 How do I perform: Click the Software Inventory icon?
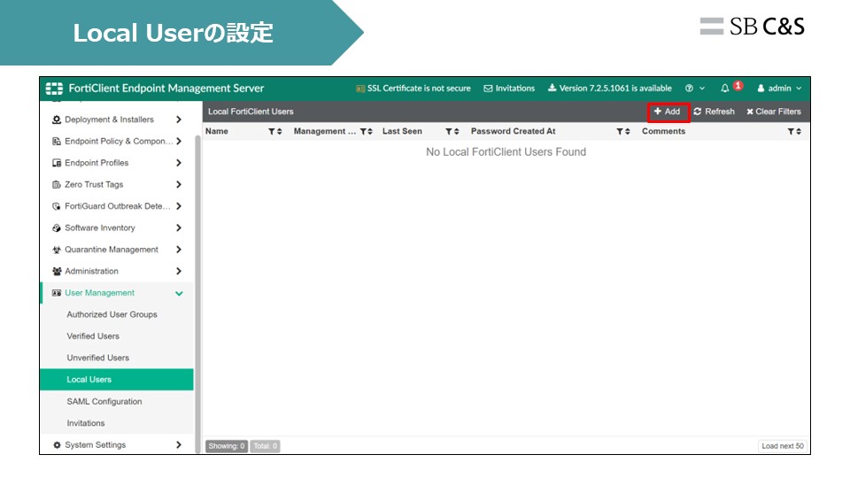57,228
